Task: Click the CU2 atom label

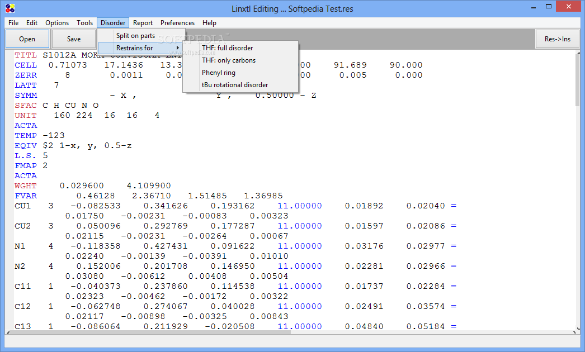Action: click(x=23, y=226)
